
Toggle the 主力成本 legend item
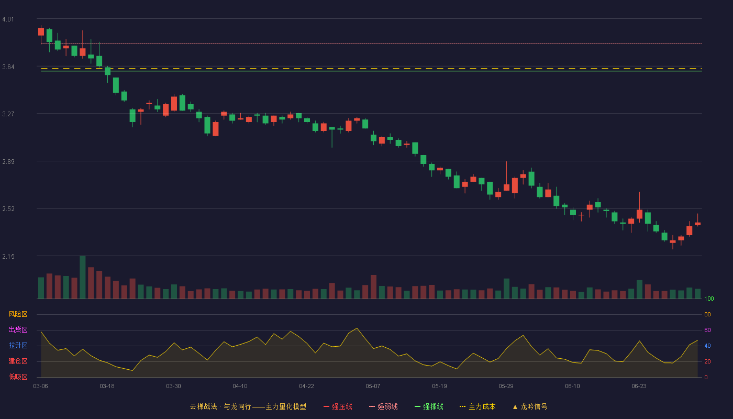(x=477, y=406)
